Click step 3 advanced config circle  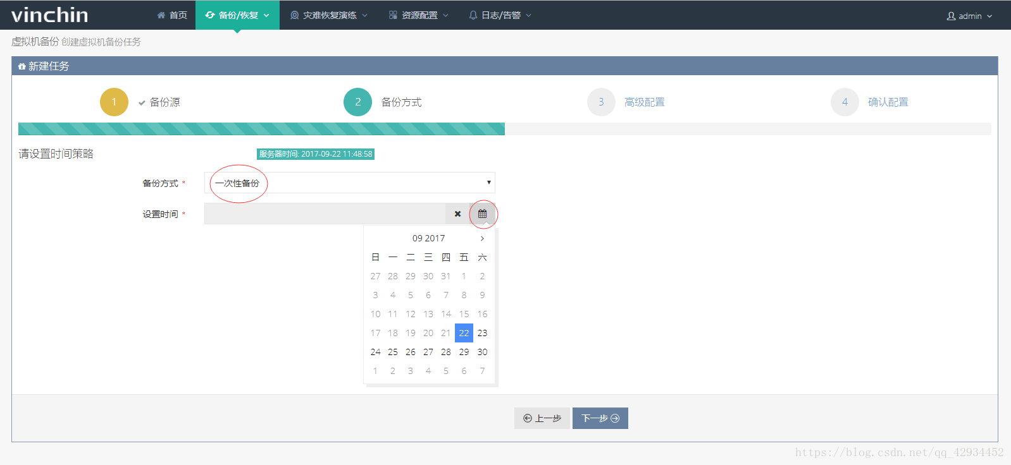click(601, 102)
